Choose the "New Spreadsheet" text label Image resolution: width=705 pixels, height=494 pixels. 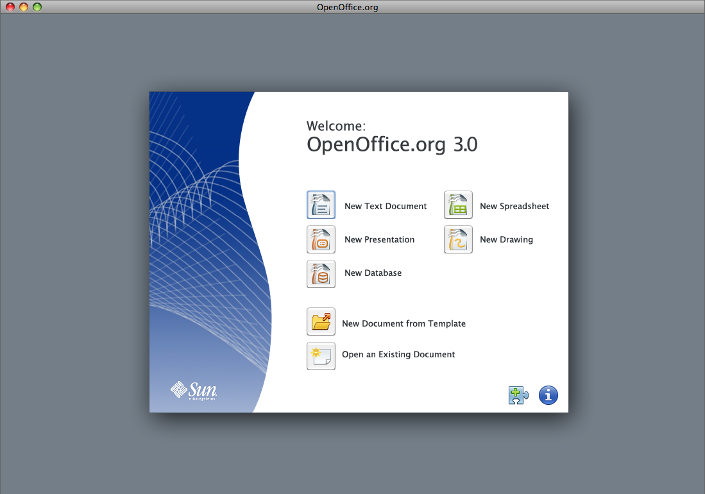(514, 206)
